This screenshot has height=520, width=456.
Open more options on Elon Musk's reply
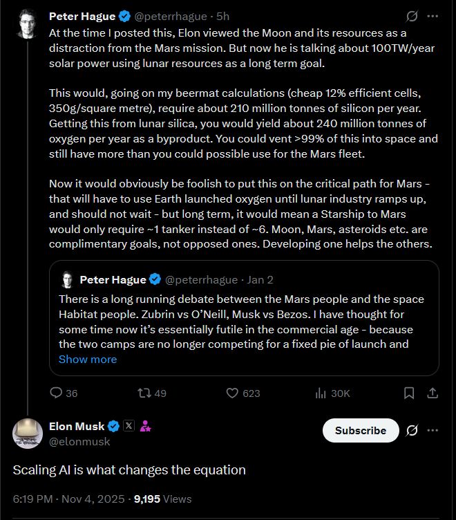tap(433, 430)
